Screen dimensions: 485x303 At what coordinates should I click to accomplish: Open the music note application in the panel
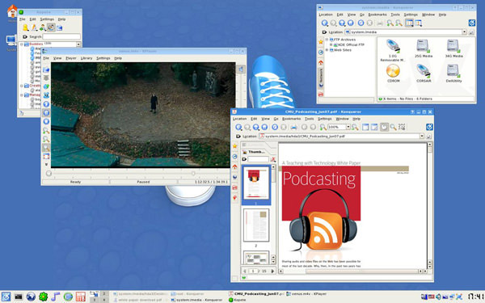(55, 297)
